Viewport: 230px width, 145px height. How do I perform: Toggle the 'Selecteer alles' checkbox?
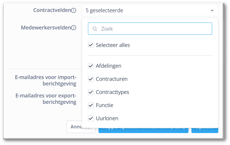(91, 45)
